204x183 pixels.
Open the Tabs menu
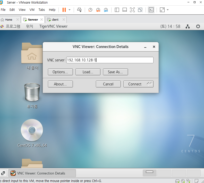tap(42, 10)
